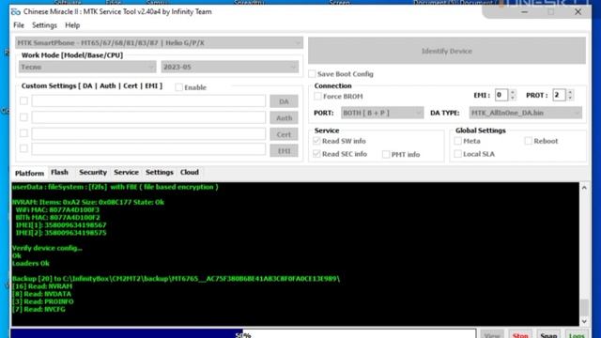The width and height of the screenshot is (601, 338).
Task: Switch to the Service tab
Action: (x=126, y=173)
